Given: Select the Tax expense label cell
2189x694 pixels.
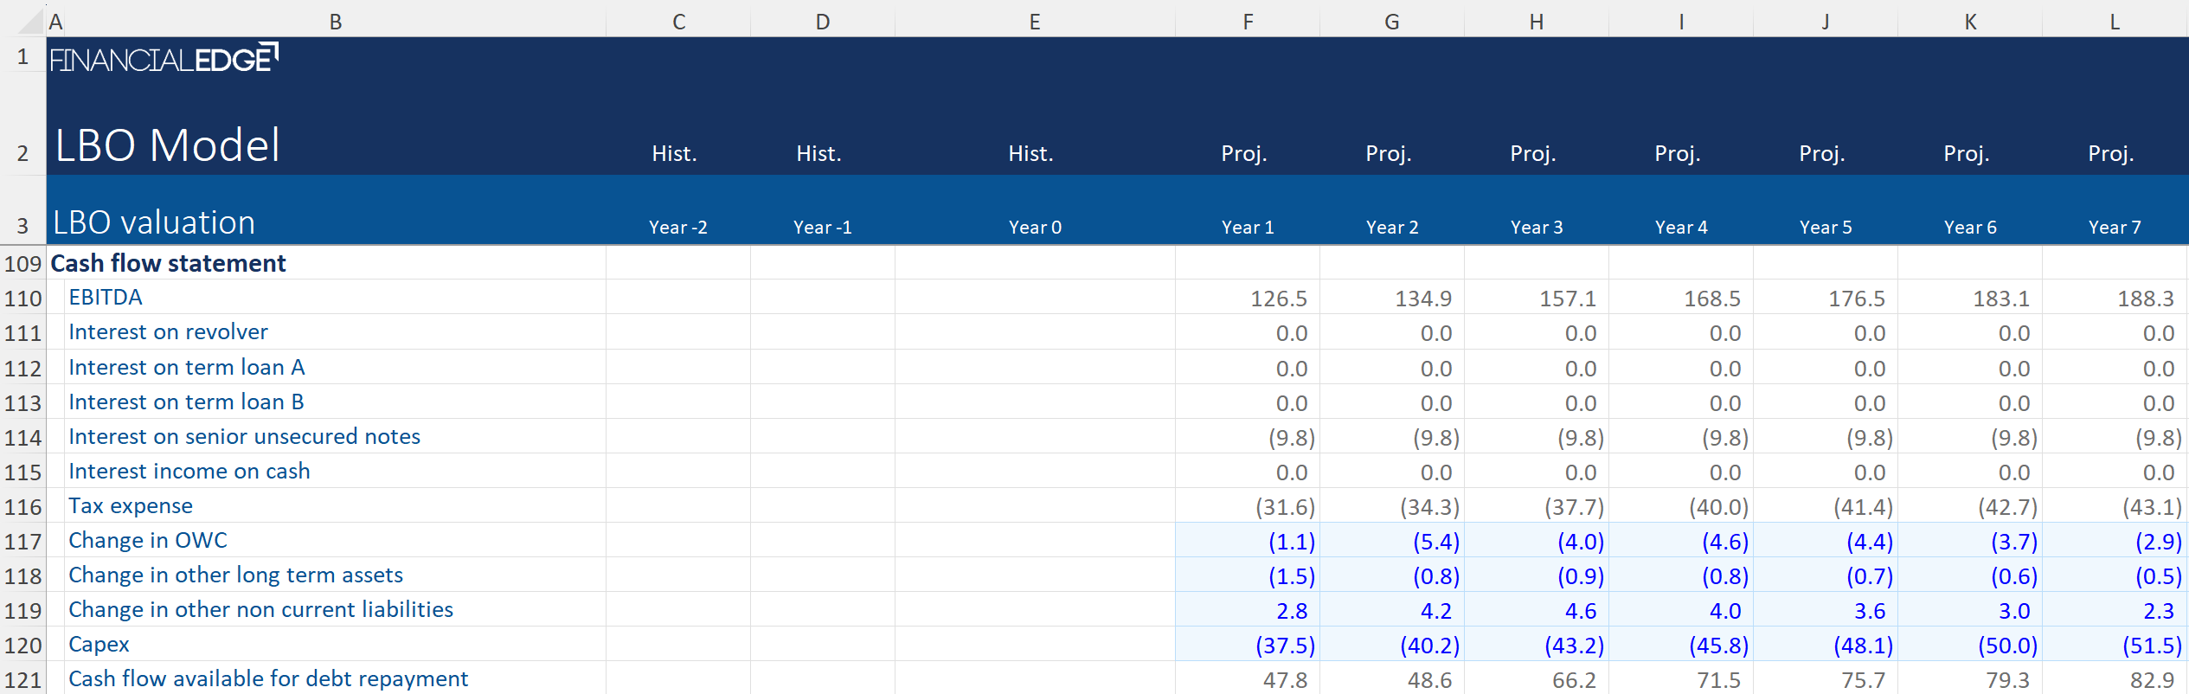Looking at the screenshot, I should click(131, 506).
